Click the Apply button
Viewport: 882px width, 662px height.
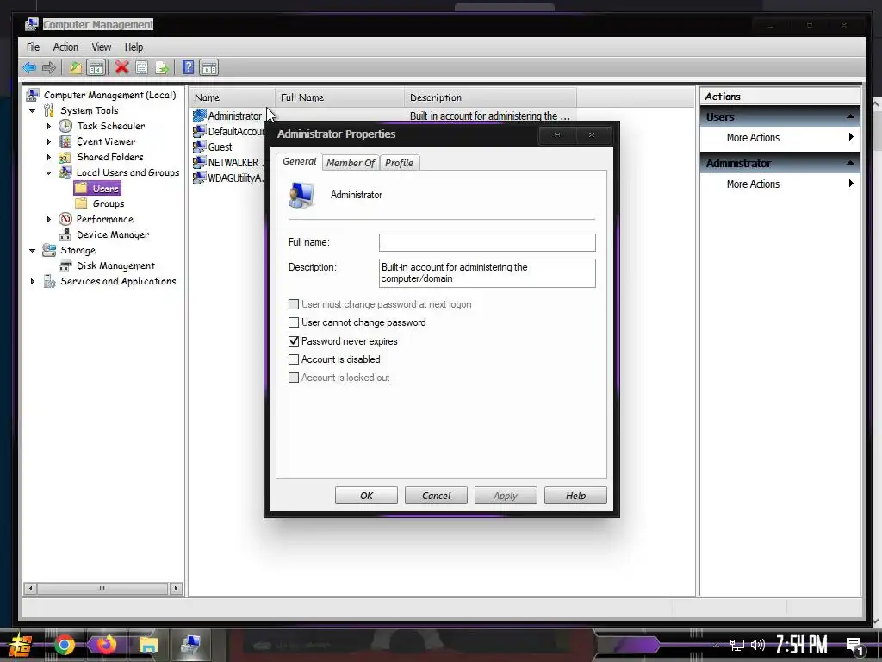(506, 496)
